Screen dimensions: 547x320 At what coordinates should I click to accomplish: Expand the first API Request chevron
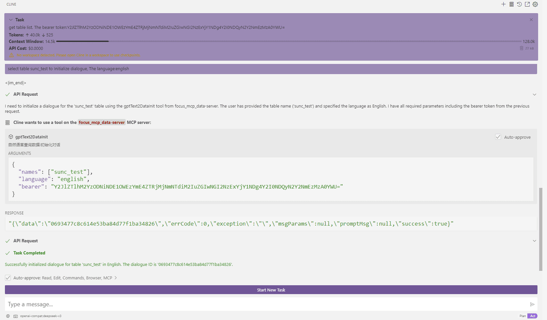pos(535,94)
